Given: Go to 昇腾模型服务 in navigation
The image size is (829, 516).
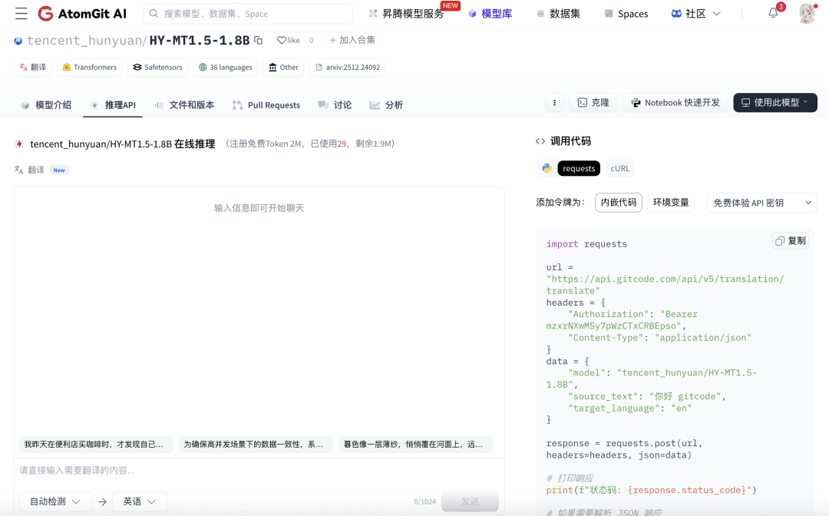Looking at the screenshot, I should (407, 14).
